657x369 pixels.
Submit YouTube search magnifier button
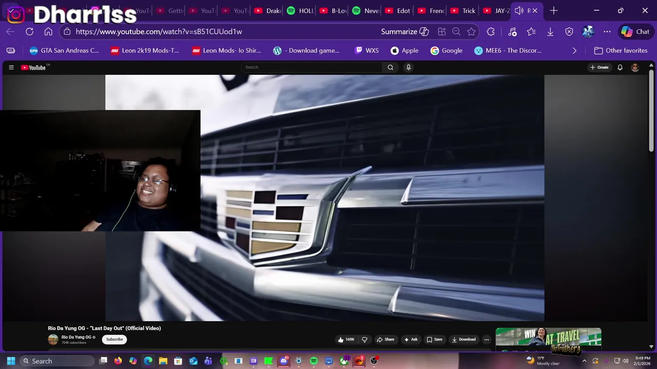click(x=391, y=67)
